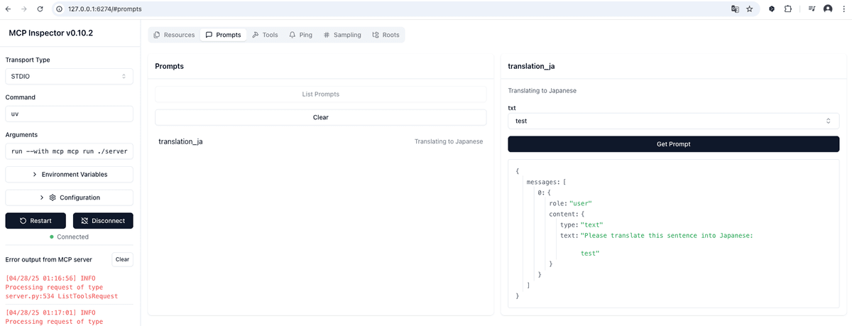Click the site information icon in the address bar

click(59, 9)
